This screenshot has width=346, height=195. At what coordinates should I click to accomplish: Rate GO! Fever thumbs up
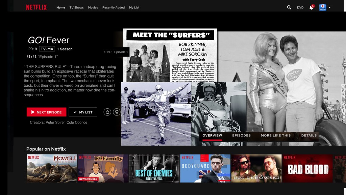tap(107, 112)
